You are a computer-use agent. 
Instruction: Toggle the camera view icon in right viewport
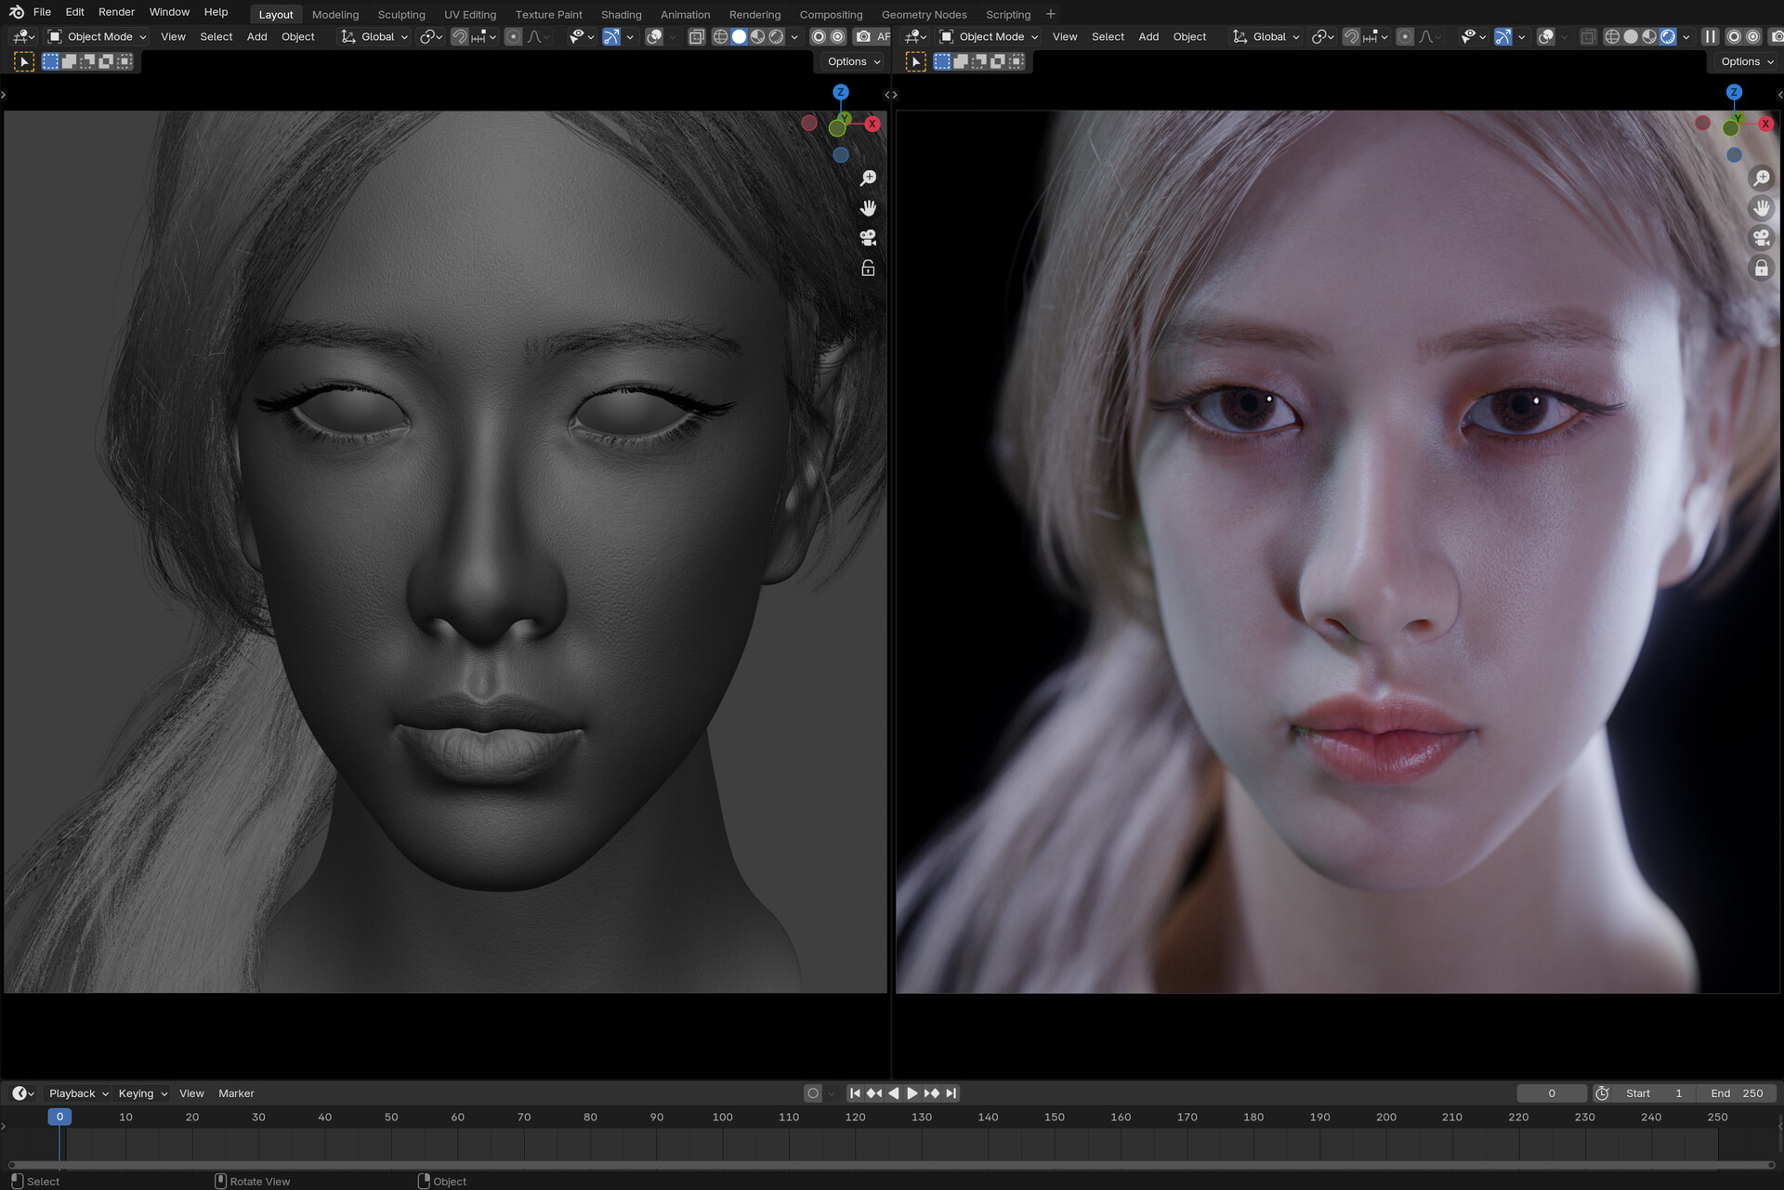click(1763, 238)
